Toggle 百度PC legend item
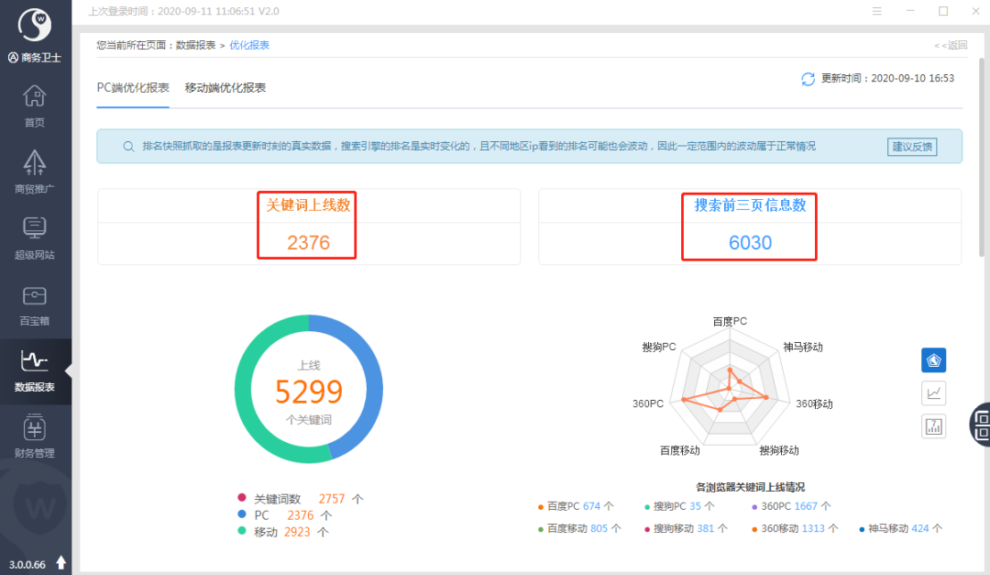This screenshot has height=575, width=990. click(575, 506)
